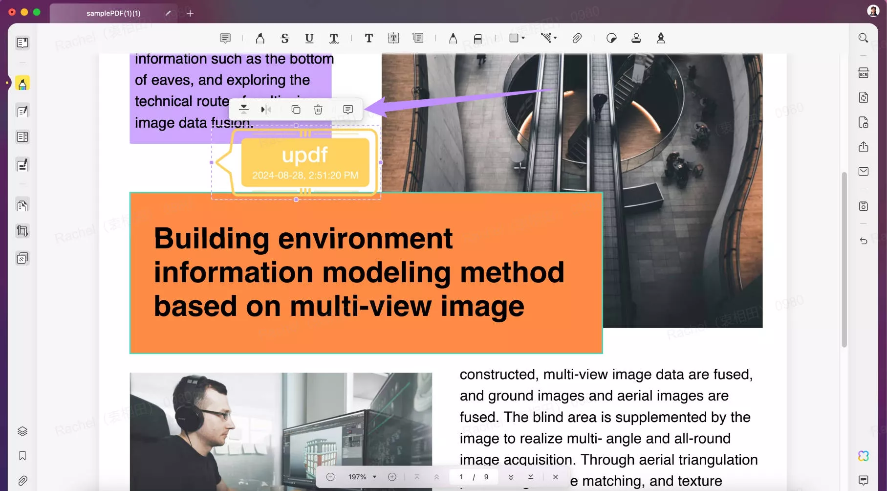Select the sticky note comment tool
This screenshot has height=491, width=887.
[225, 38]
